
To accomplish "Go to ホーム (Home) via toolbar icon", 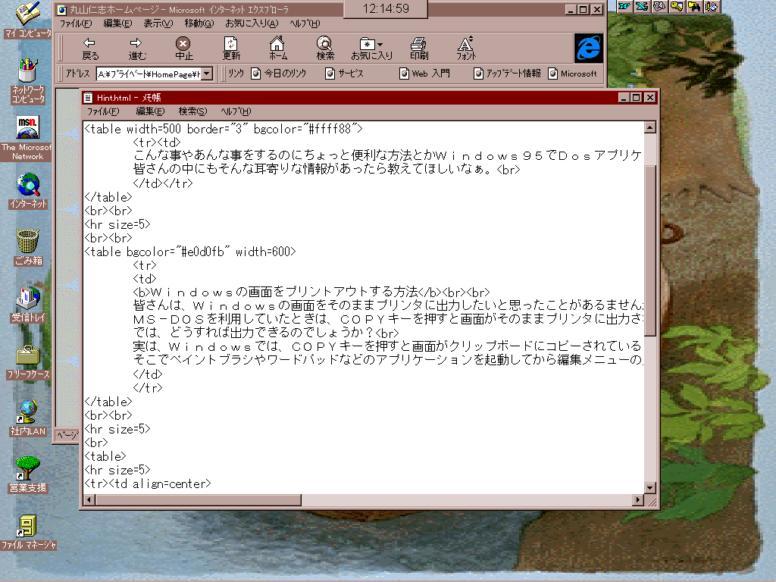I will [x=277, y=48].
